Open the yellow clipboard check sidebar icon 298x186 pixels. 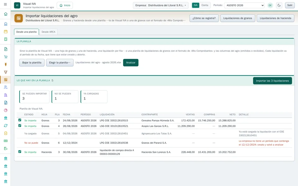(6, 133)
